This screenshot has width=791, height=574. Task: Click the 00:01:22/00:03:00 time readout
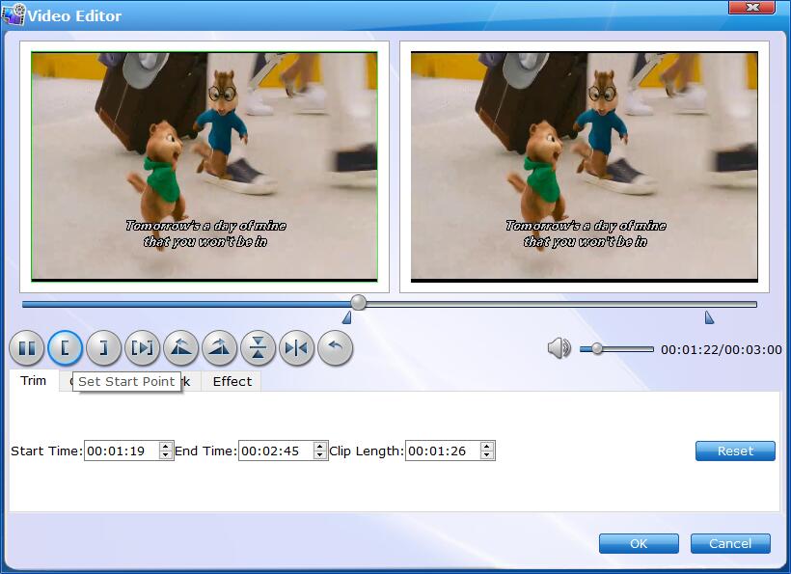[x=722, y=349]
